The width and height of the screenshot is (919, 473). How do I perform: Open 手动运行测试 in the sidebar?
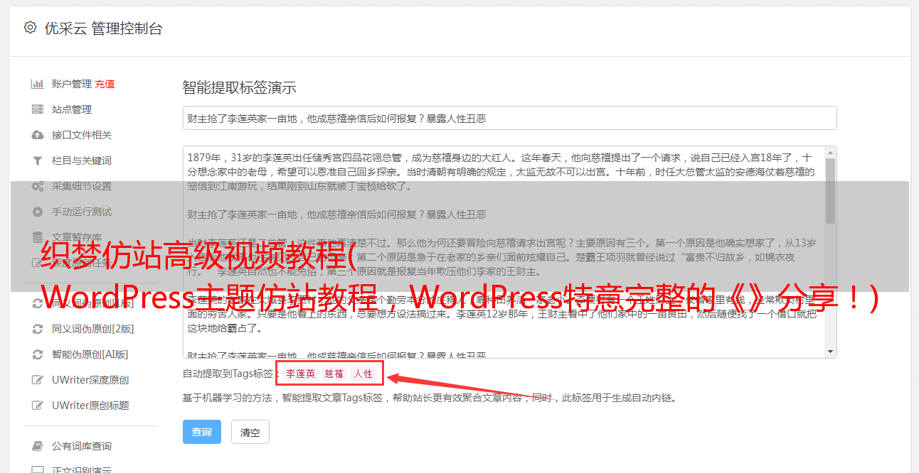[x=82, y=212]
